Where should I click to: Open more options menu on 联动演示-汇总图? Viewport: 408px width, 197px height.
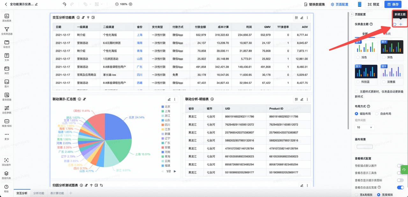point(175,99)
